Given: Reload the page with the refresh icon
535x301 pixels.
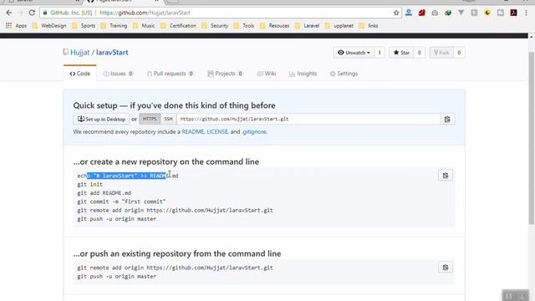Looking at the screenshot, I should 32,13.
